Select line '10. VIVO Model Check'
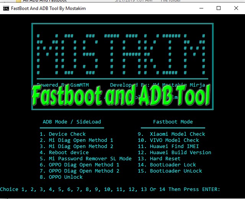Image resolution: width=245 pixels, height=199 pixels. tap(168, 140)
